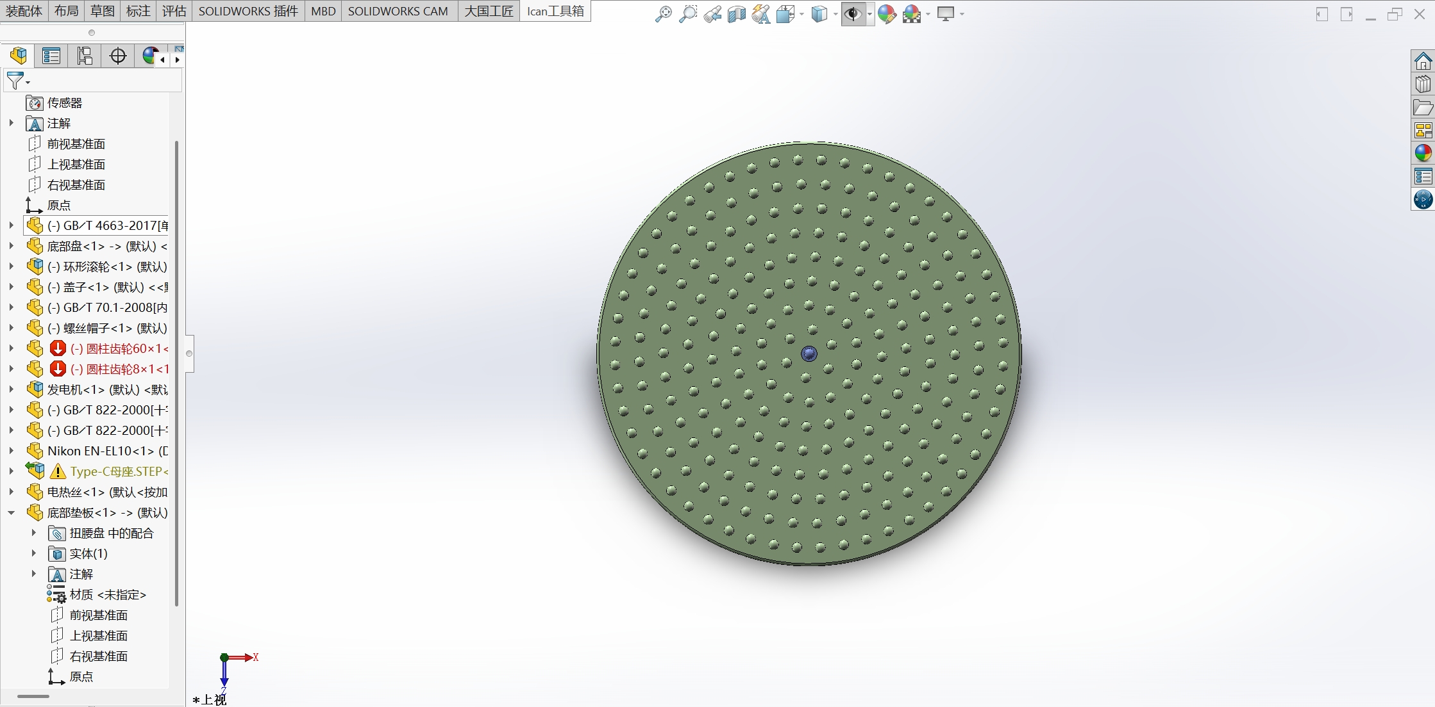This screenshot has width=1435, height=707.
Task: Open the SOLIDWORKS 插件 tab
Action: [x=248, y=11]
